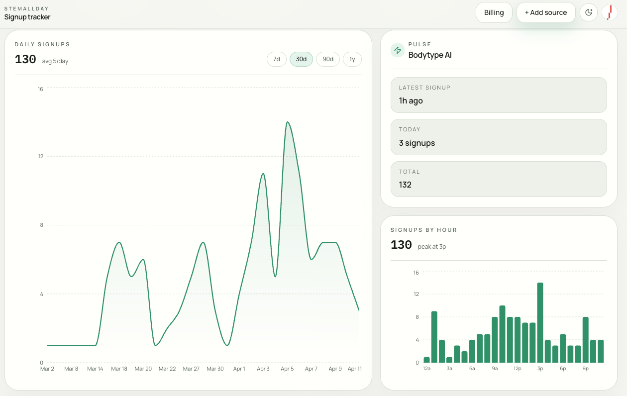Screen dimensions: 627x396
Task: Click the red sparkline profile avatar
Action: (x=609, y=12)
